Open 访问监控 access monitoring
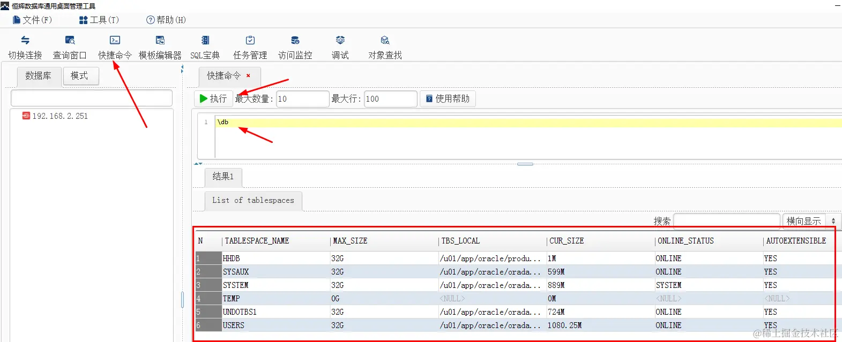Image resolution: width=842 pixels, height=342 pixels. coord(295,47)
